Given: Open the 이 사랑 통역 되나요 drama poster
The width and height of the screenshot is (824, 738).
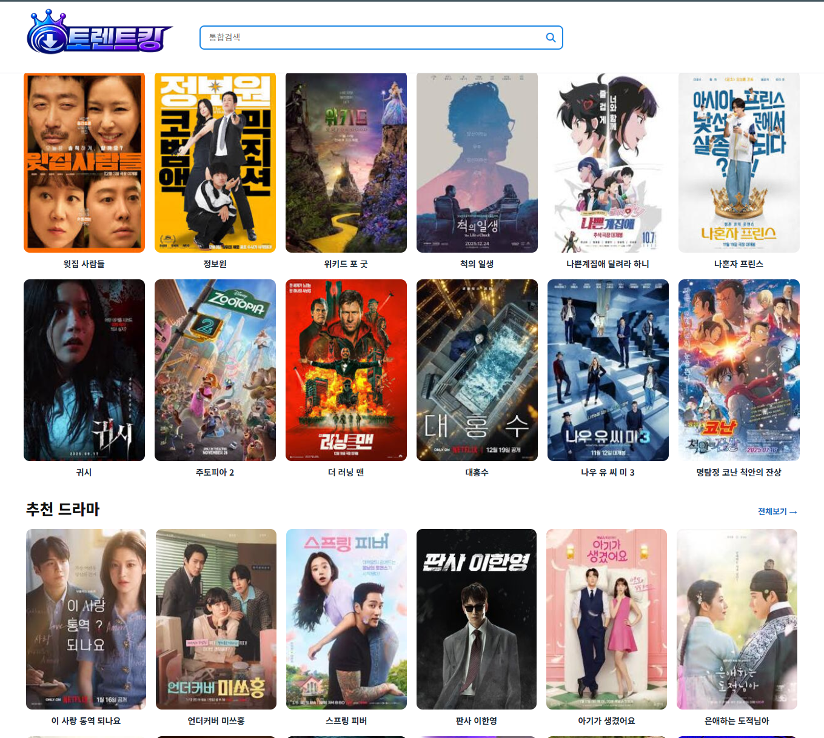Looking at the screenshot, I should click(x=86, y=619).
